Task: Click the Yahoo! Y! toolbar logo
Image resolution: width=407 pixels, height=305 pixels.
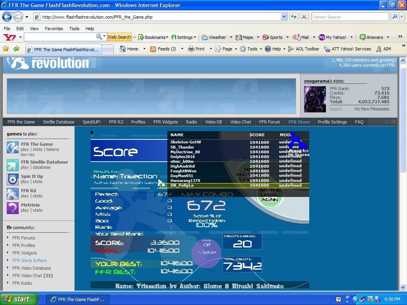Action: pos(10,37)
